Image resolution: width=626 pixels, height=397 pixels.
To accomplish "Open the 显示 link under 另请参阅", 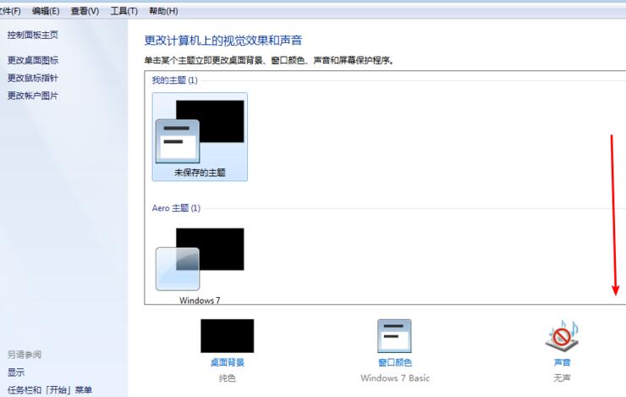I will click(x=16, y=372).
